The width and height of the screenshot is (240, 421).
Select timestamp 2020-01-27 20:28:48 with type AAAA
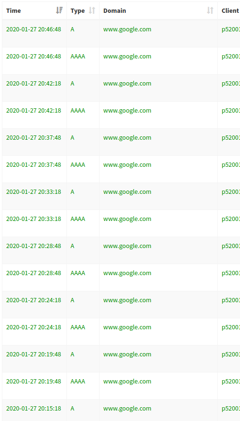[34, 273]
